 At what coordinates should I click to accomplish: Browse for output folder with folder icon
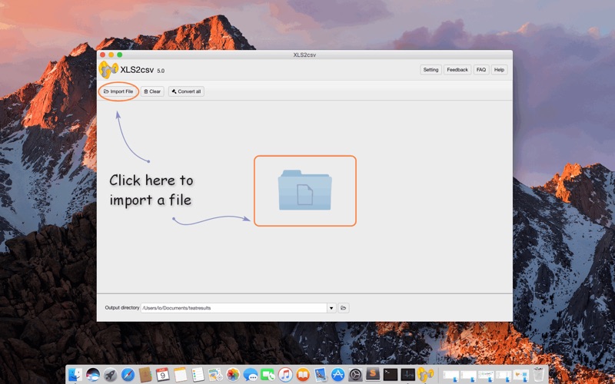click(344, 308)
